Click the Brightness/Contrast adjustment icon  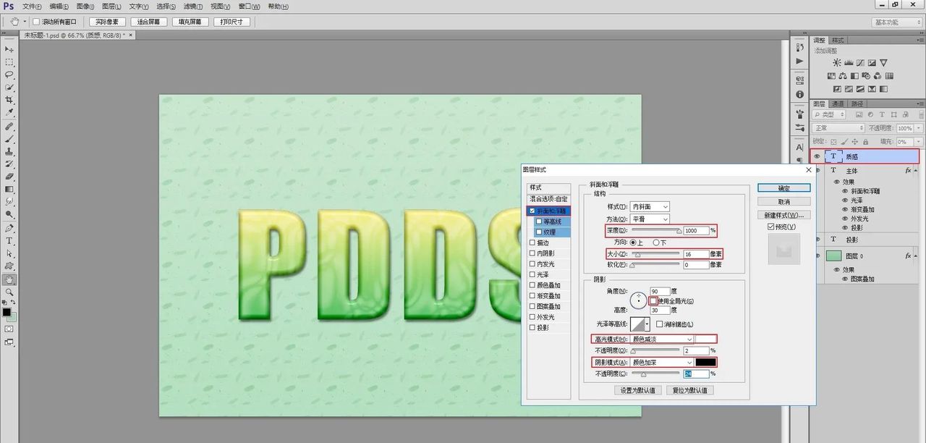tap(837, 64)
